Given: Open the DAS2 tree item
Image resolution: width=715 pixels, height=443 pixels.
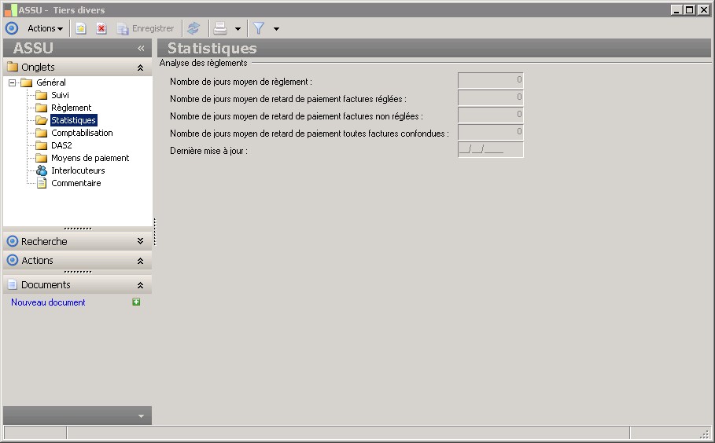Looking at the screenshot, I should pyautogui.click(x=61, y=145).
